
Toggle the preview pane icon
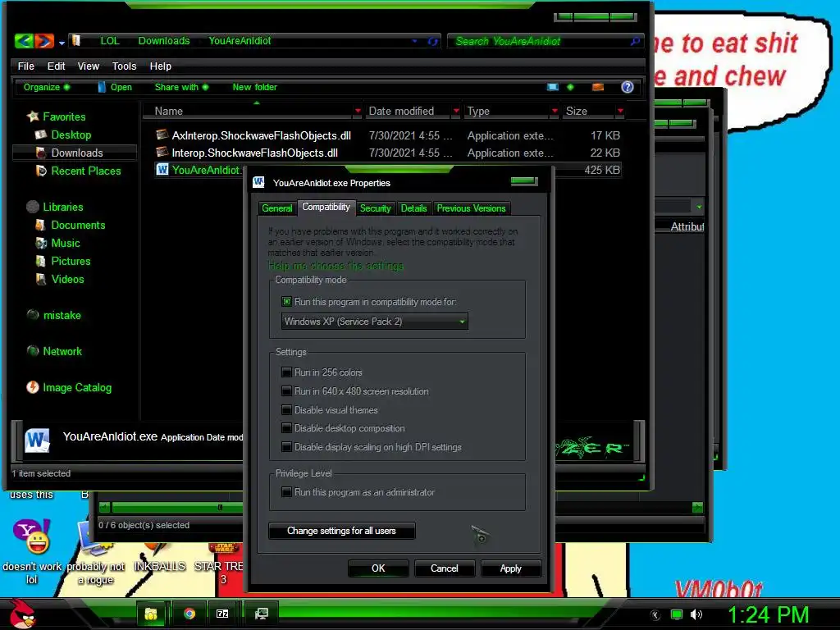[598, 87]
